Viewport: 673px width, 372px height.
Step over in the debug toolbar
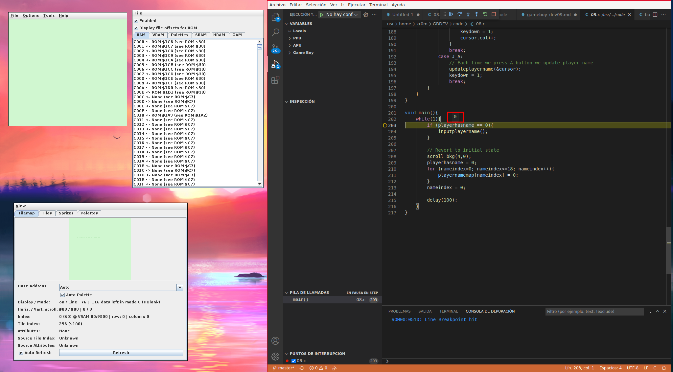[459, 14]
